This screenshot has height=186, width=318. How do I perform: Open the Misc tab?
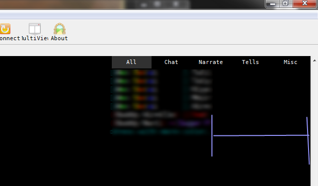[x=290, y=62]
